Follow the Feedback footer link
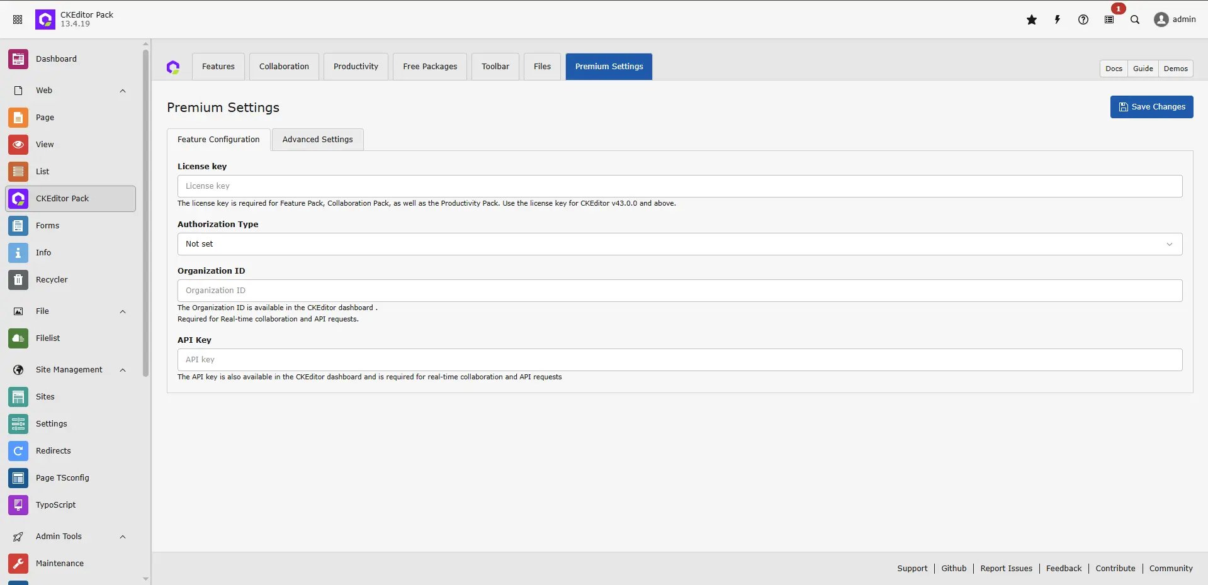The height and width of the screenshot is (585, 1208). point(1064,569)
